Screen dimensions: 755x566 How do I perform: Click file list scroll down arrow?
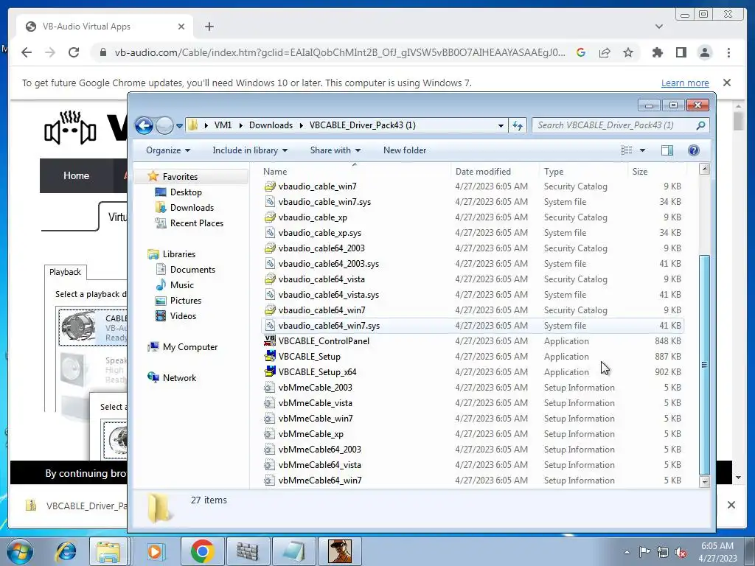[704, 481]
